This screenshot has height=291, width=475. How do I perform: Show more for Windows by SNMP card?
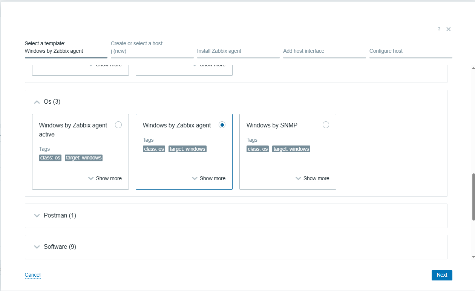pos(316,178)
